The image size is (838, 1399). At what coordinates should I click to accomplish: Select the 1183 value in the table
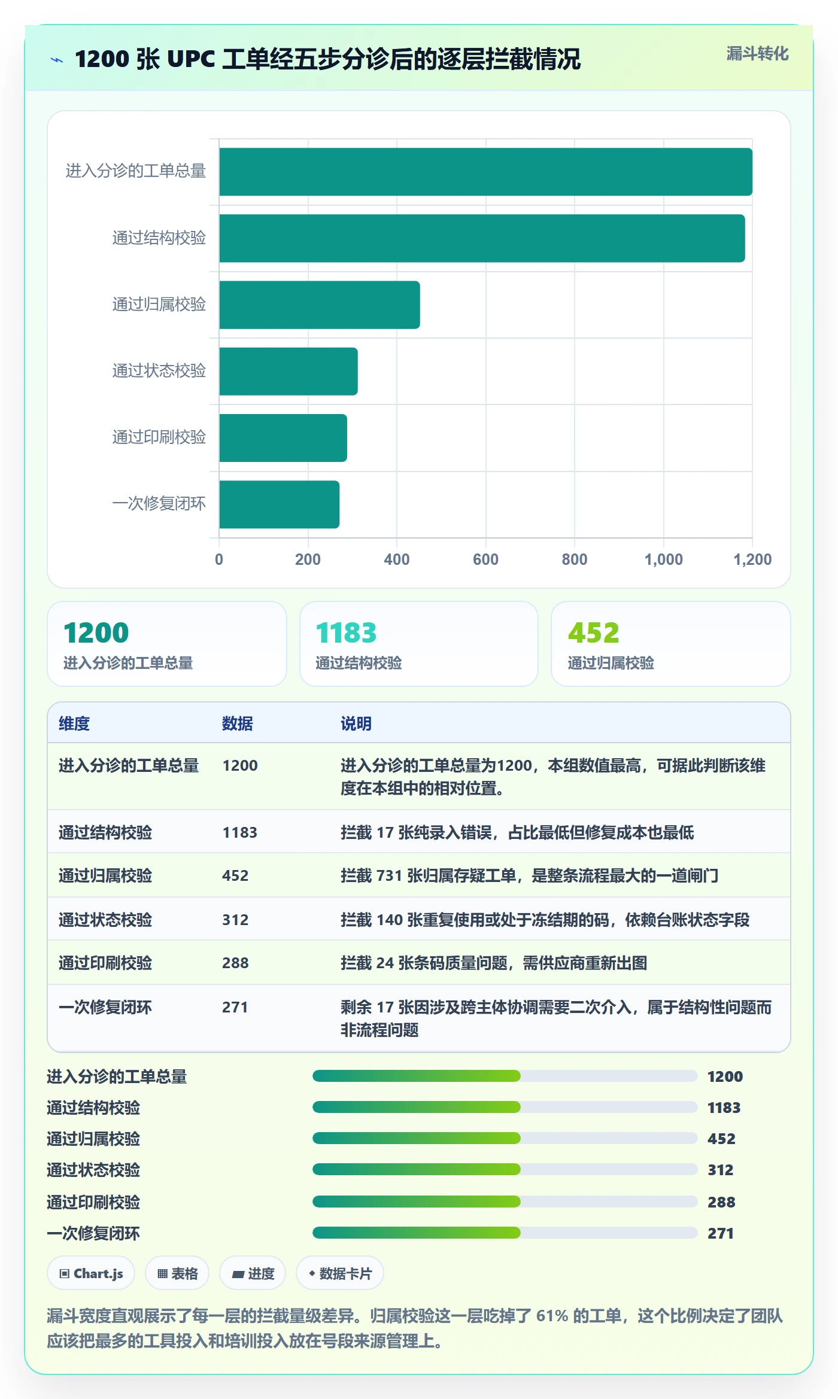coord(240,832)
